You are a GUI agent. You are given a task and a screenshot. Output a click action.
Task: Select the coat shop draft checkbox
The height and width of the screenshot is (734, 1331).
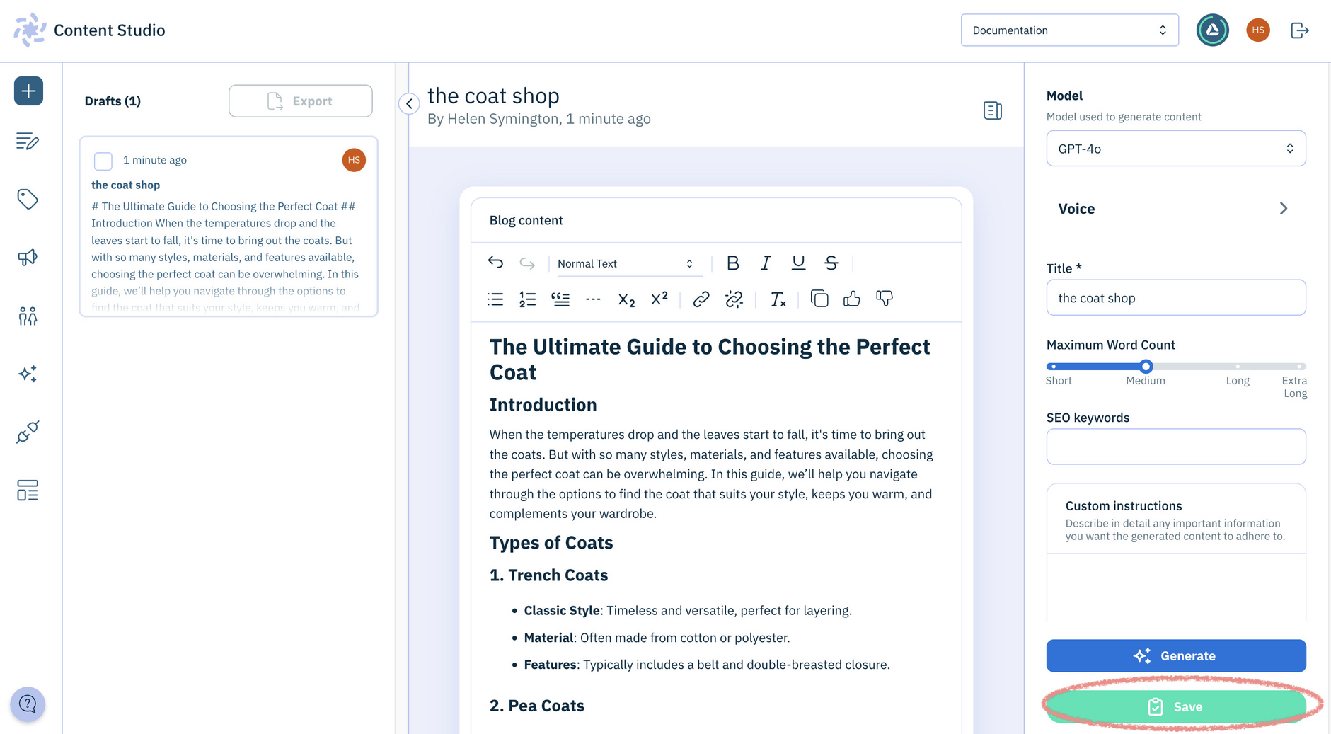[x=103, y=161]
